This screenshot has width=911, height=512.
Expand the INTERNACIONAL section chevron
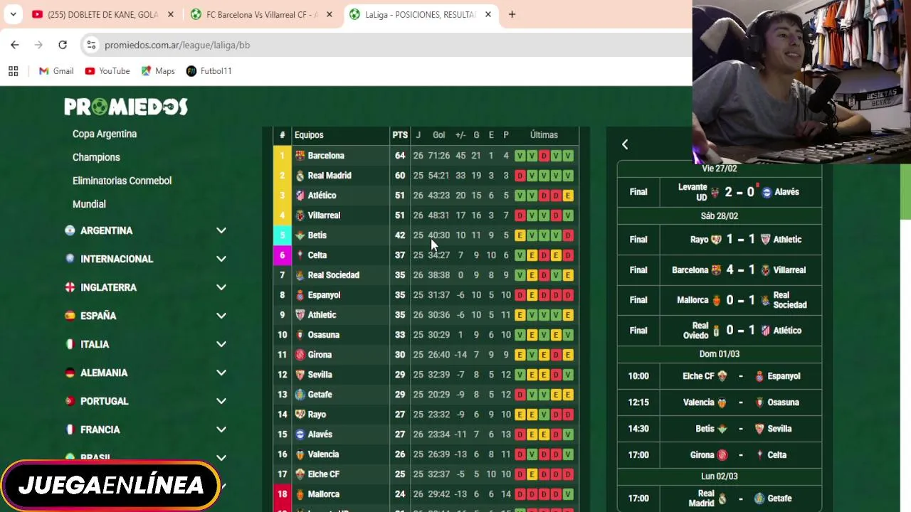221,259
